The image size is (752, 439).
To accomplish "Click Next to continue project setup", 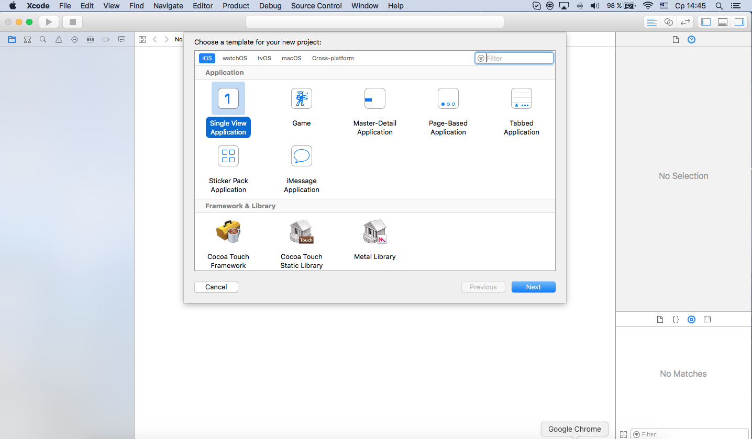I will click(534, 287).
